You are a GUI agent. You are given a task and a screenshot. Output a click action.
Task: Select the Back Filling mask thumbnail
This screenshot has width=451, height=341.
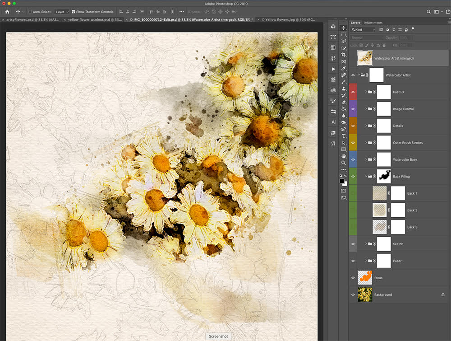pos(383,176)
